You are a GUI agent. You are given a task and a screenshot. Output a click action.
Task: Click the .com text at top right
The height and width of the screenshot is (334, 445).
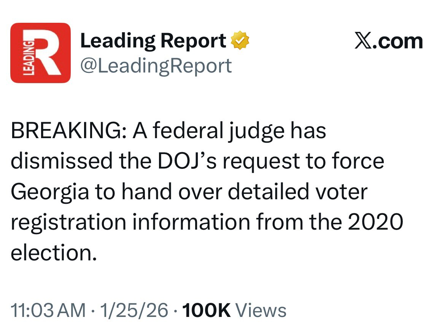(397, 41)
